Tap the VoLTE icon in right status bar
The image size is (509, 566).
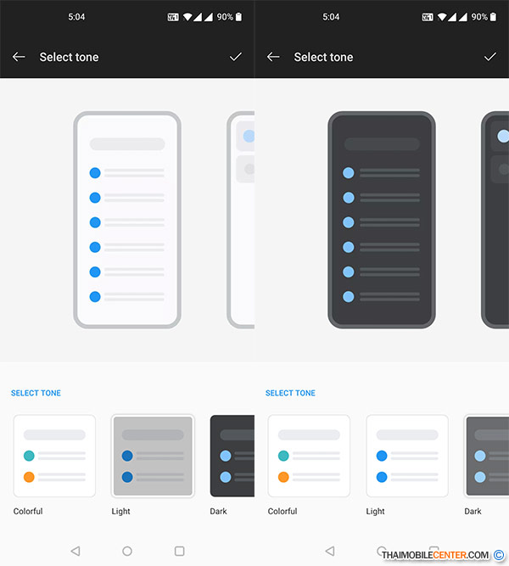(428, 17)
